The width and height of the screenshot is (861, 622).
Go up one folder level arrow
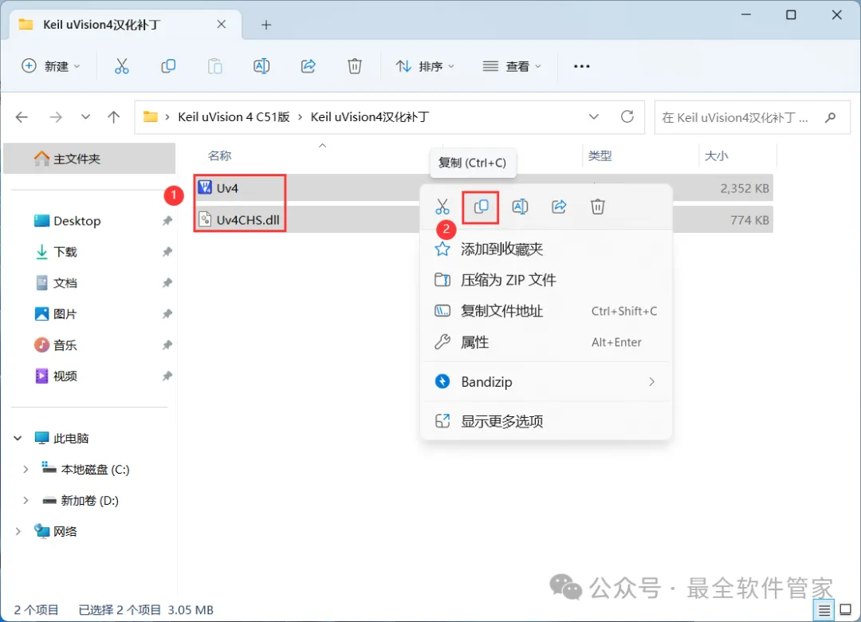click(114, 117)
